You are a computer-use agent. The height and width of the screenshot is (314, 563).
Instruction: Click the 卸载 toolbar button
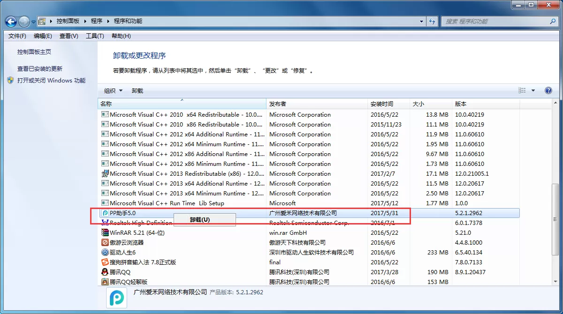coord(137,90)
